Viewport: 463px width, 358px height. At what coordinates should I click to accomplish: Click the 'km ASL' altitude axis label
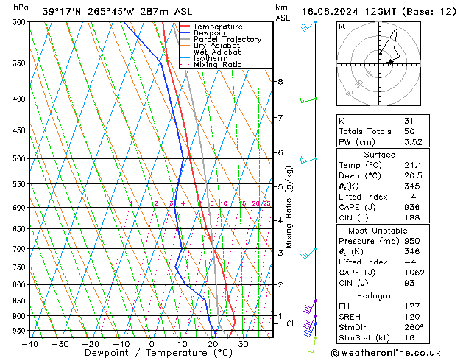pos(283,13)
